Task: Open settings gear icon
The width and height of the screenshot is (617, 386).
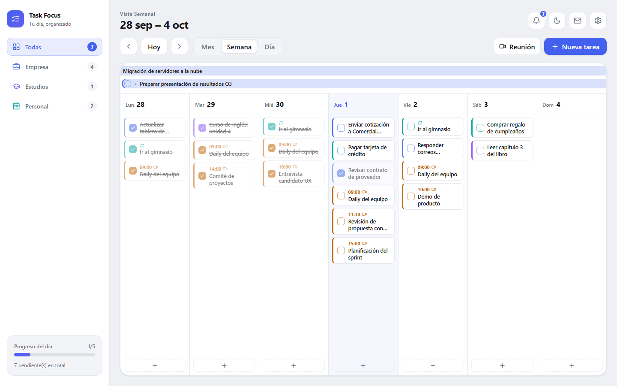Action: [598, 21]
